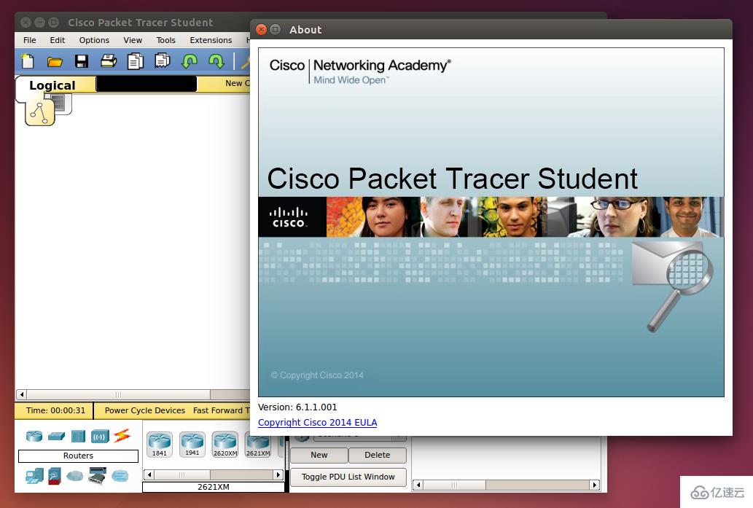Open the Options menu
Screen dimensions: 753x508
pyautogui.click(x=94, y=40)
